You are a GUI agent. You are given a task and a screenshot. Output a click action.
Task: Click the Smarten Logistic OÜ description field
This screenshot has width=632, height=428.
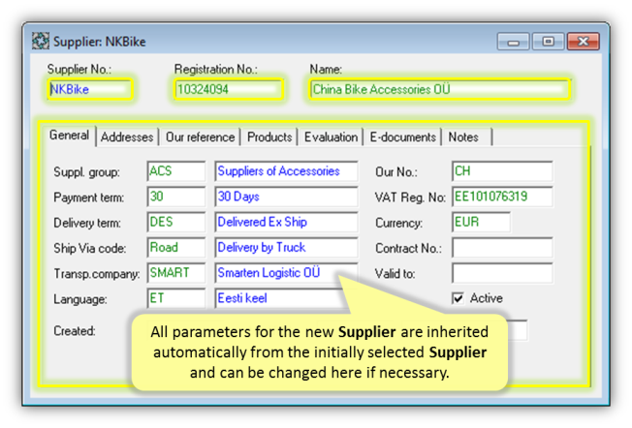click(286, 272)
